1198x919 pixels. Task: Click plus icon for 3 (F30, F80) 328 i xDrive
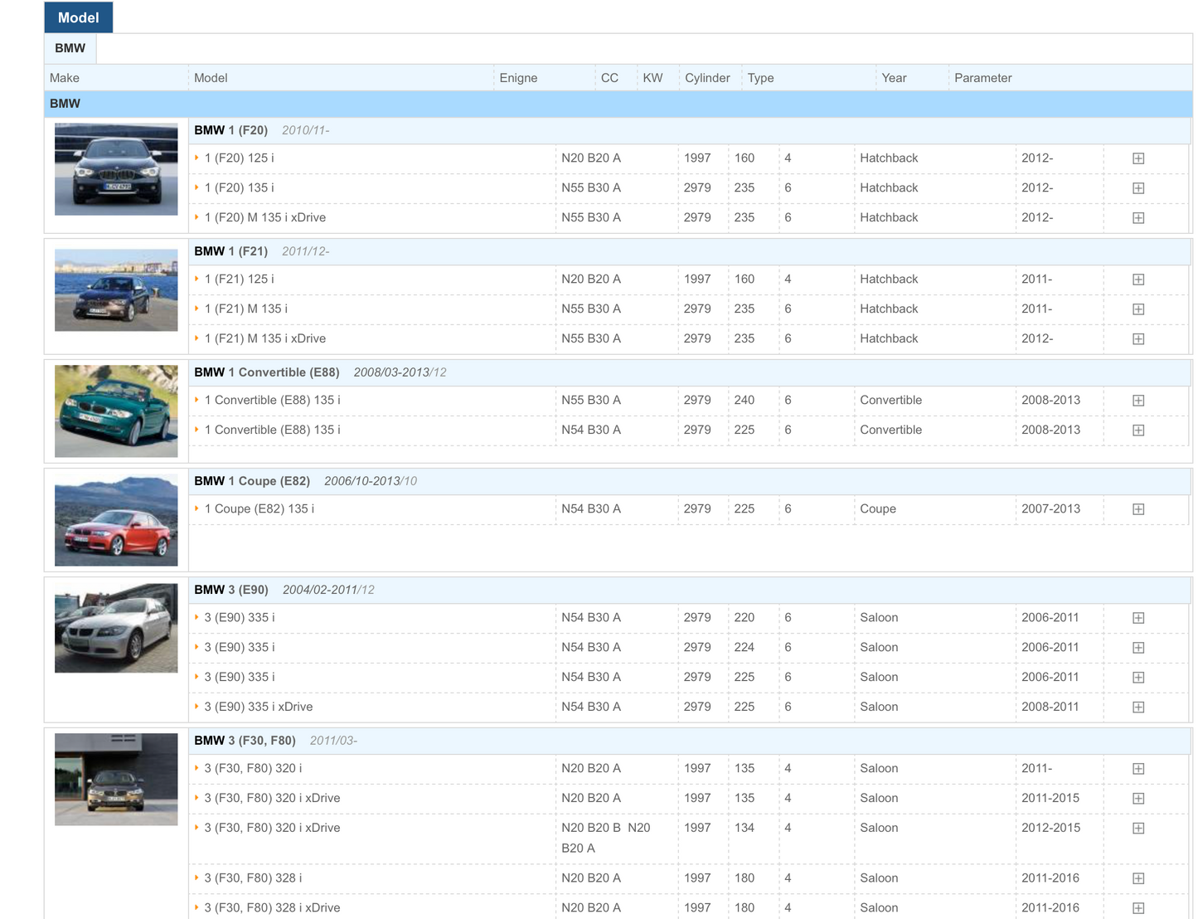click(1138, 908)
